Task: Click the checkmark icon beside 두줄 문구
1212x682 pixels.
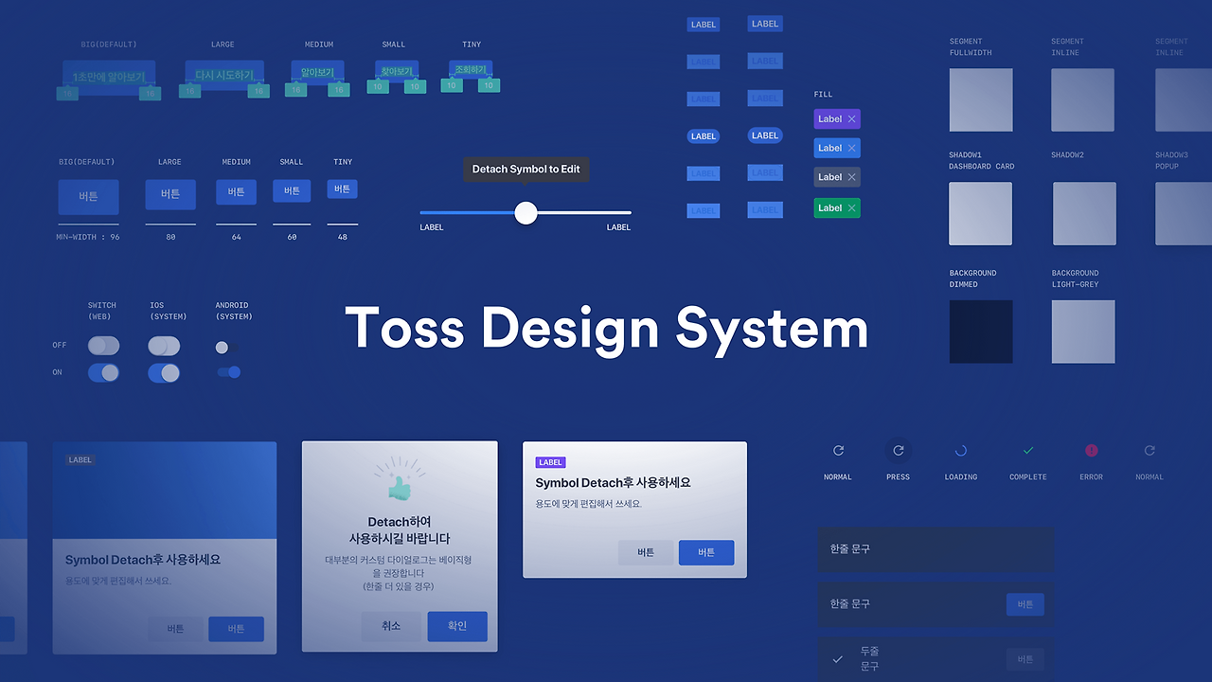Action: 837,659
